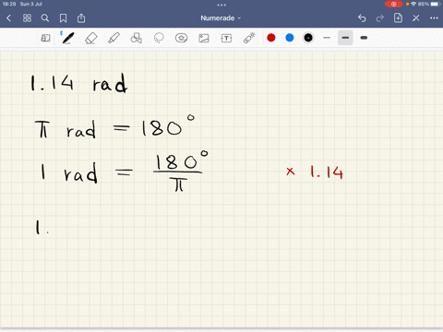443x332 pixels.
Task: Select the Lasso tool
Action: pos(159,38)
